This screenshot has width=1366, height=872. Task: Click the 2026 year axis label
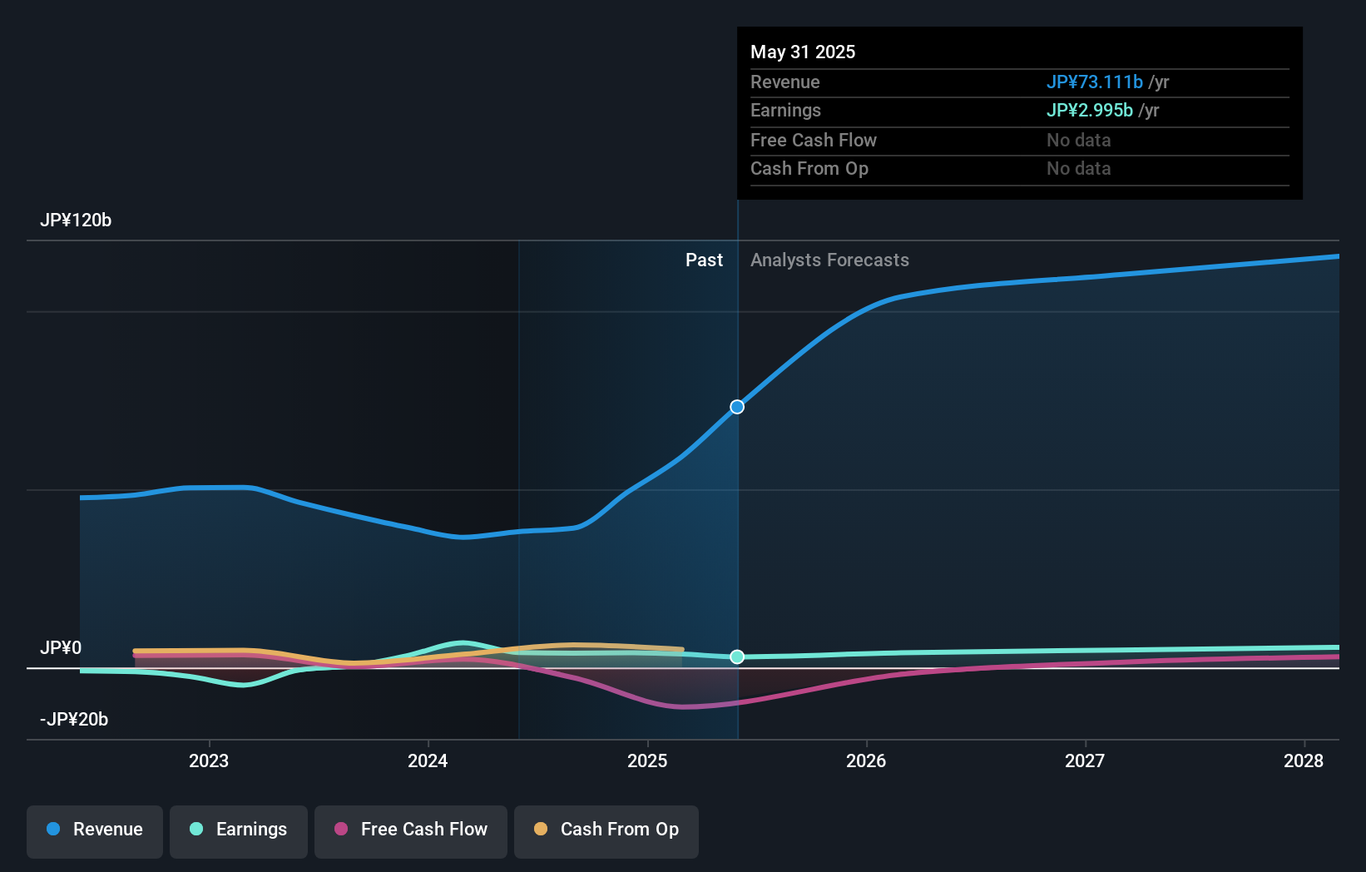coord(866,761)
